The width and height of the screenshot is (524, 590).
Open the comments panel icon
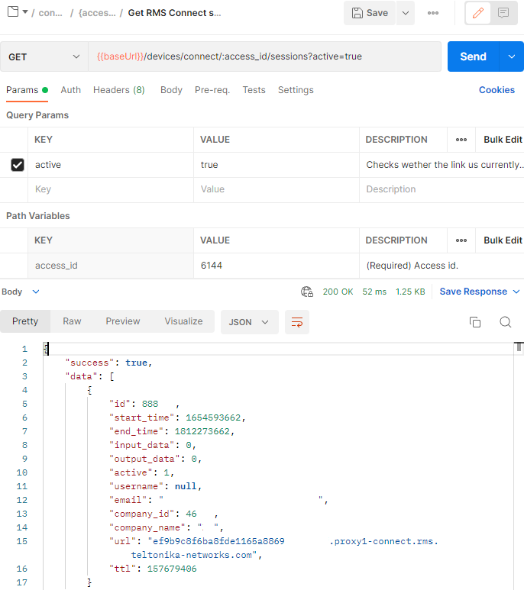pyautogui.click(x=503, y=13)
